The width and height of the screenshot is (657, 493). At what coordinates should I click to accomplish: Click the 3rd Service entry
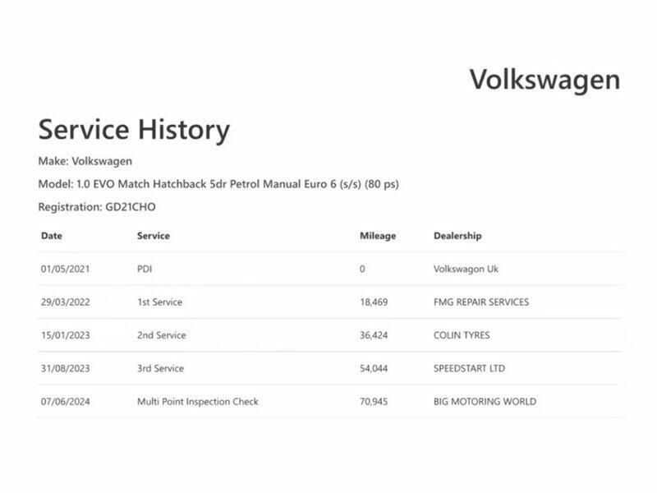coord(160,368)
